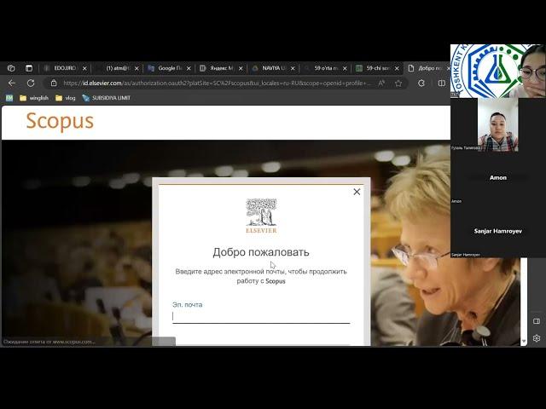Screen dimensions: 546x409
Task: Reload the page with the refresh icon
Action: [31, 84]
